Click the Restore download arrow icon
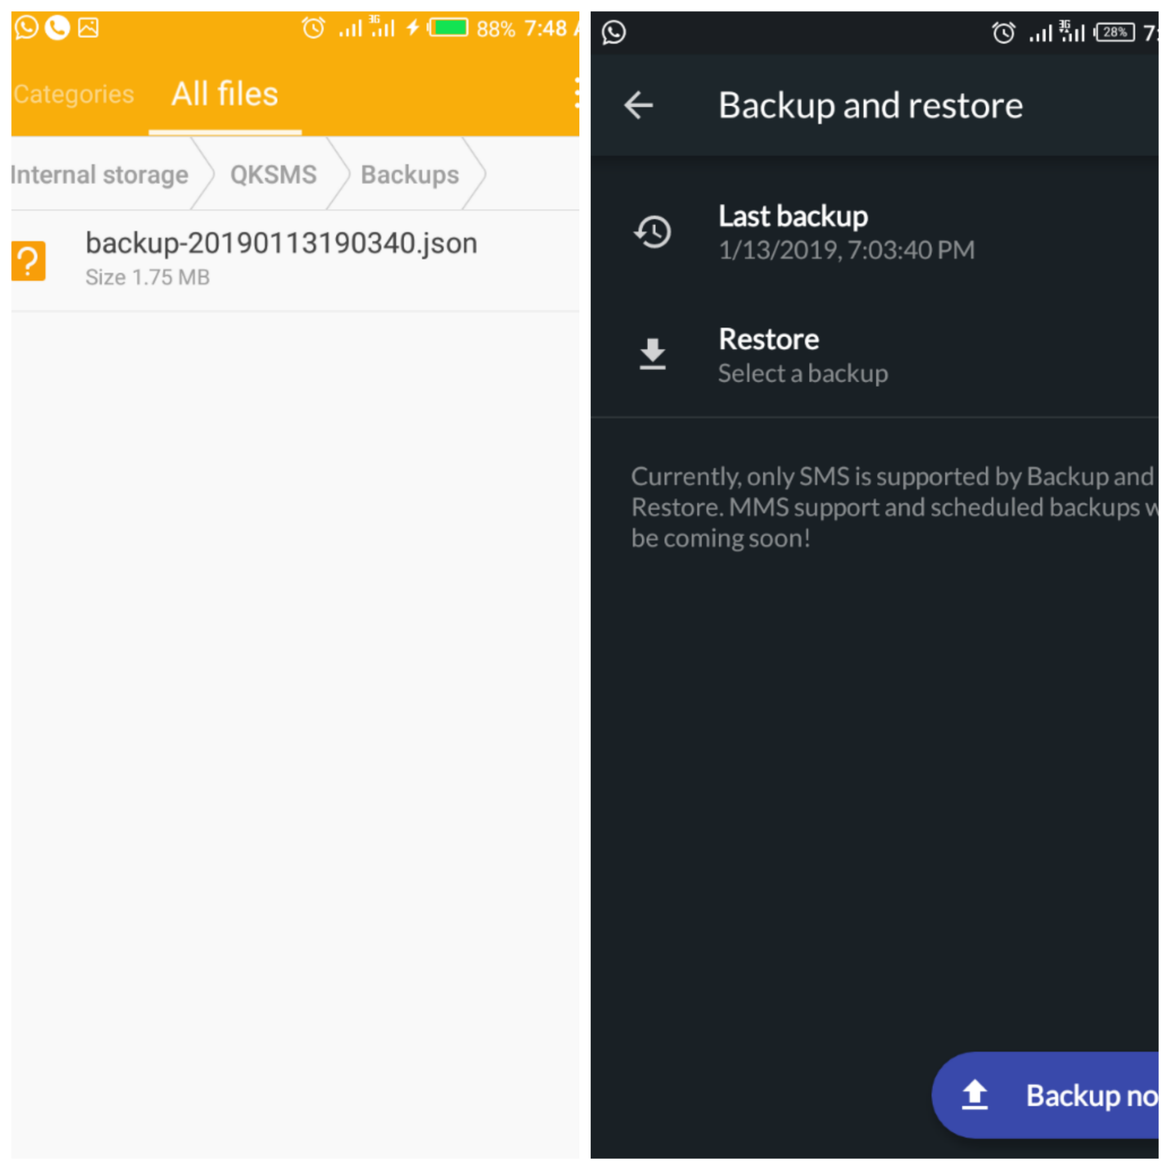 click(x=652, y=354)
